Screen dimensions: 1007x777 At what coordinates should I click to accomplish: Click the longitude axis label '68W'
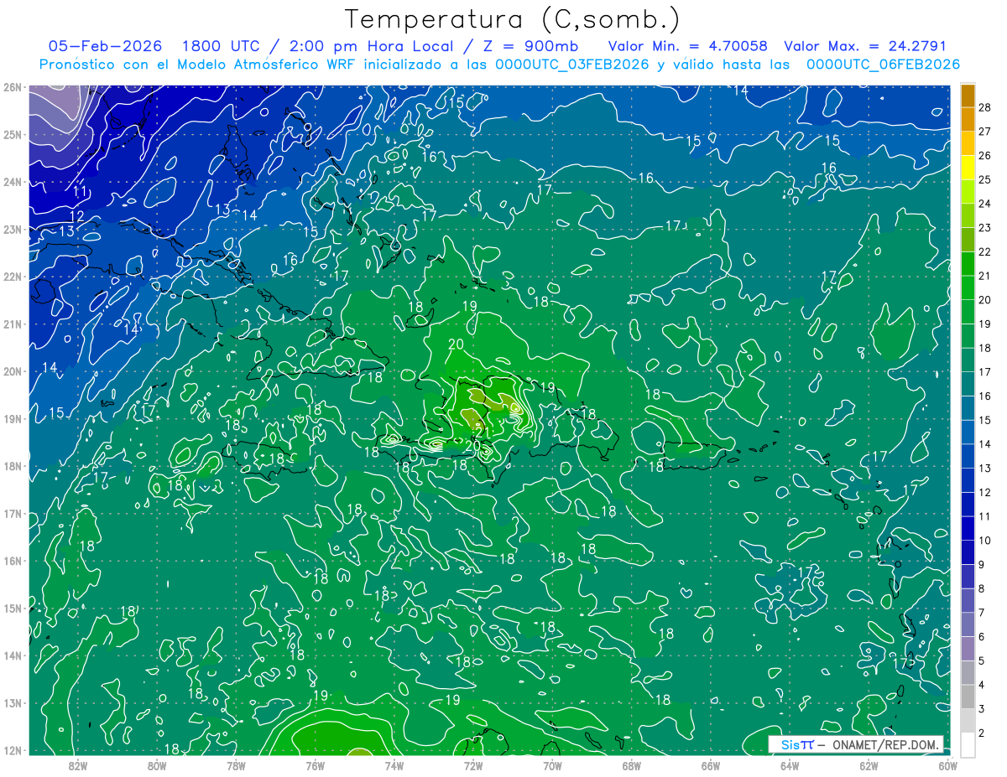(x=632, y=765)
